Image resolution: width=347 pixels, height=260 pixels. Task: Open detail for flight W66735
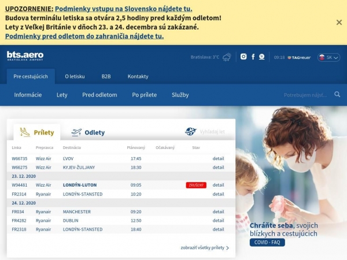point(218,158)
